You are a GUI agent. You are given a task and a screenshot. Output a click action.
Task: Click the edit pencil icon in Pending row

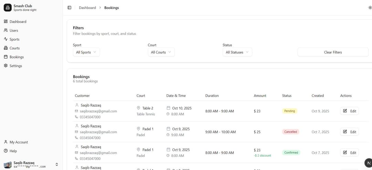(345, 111)
